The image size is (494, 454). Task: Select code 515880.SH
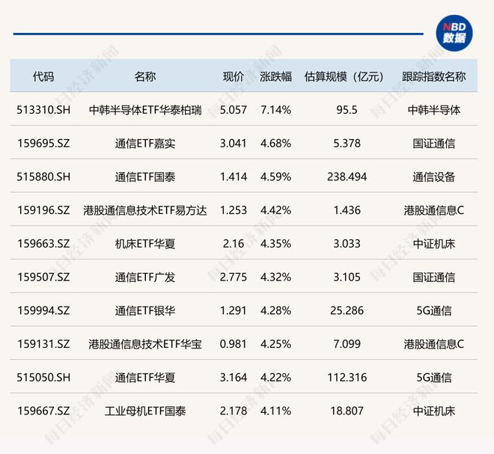(43, 177)
